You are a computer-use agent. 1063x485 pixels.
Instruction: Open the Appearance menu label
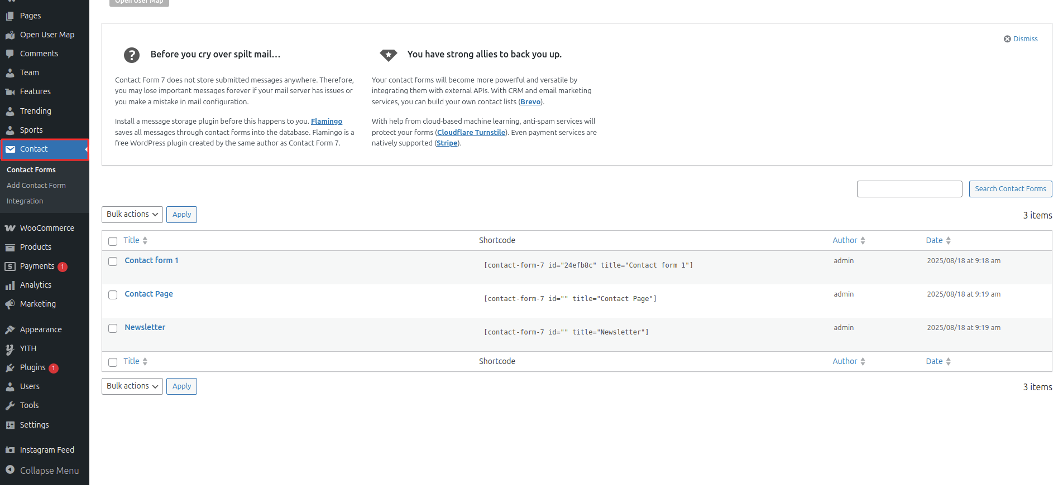tap(41, 329)
